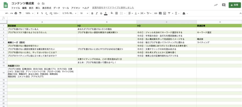Collapse the toolbar with the chevron
The image size is (242, 107).
click(x=240, y=13)
